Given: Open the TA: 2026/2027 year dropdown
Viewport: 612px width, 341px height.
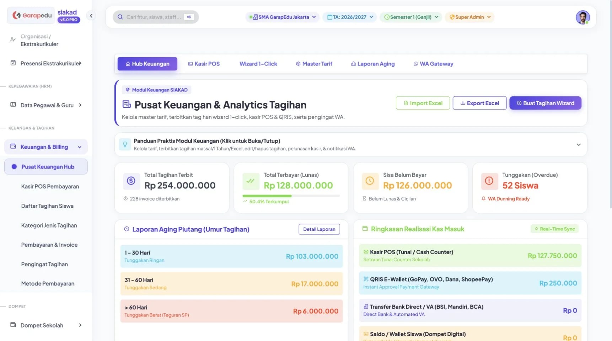Looking at the screenshot, I should pos(350,17).
